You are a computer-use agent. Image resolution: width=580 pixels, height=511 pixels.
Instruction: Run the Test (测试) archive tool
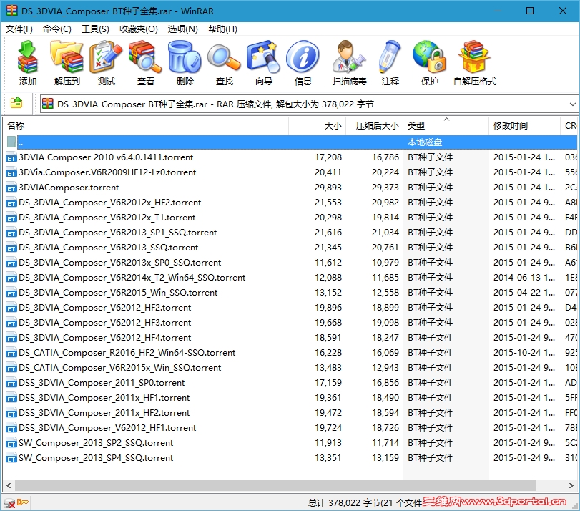pos(106,63)
